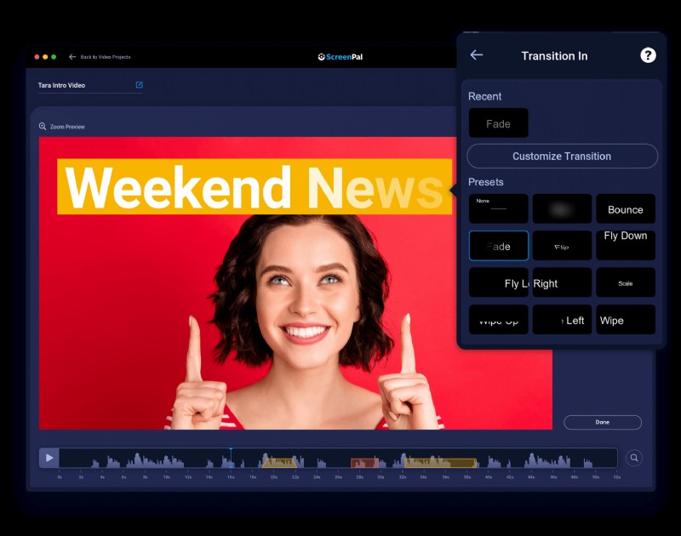Apply the Wipe transition preset

point(626,320)
